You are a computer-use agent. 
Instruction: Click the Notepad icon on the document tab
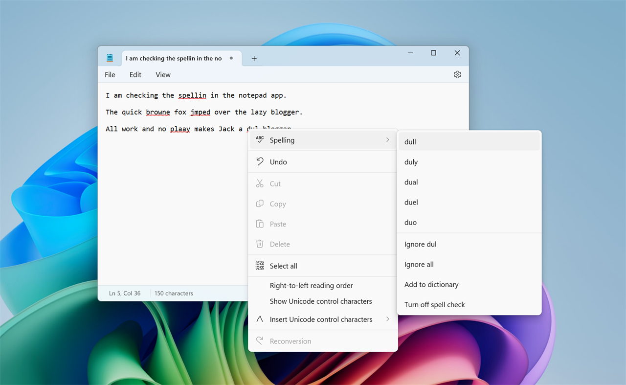tap(110, 57)
